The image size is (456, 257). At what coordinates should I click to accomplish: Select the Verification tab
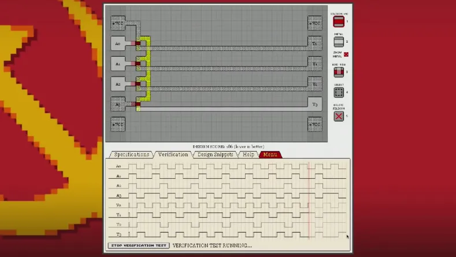point(173,155)
